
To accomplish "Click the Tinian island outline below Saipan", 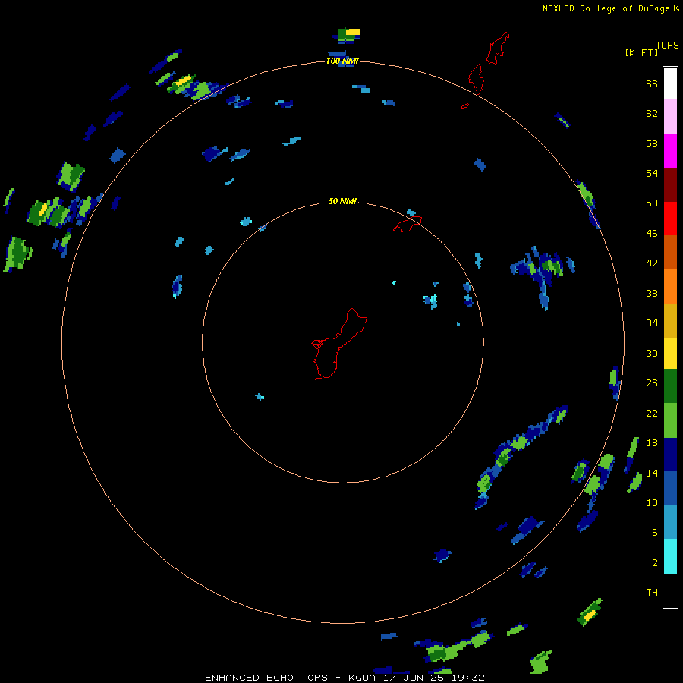I will (476, 79).
